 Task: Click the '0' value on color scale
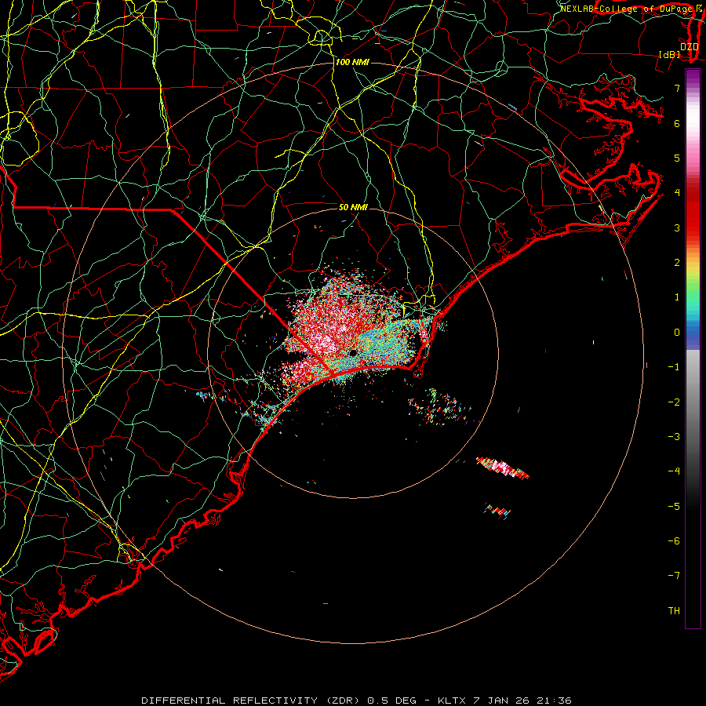click(677, 333)
